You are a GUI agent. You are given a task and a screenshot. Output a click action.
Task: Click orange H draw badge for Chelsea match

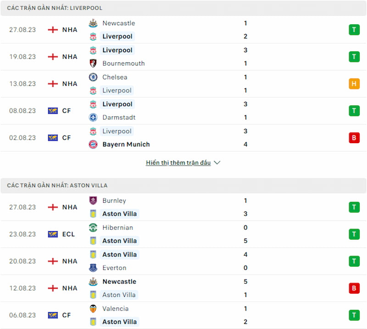[354, 84]
